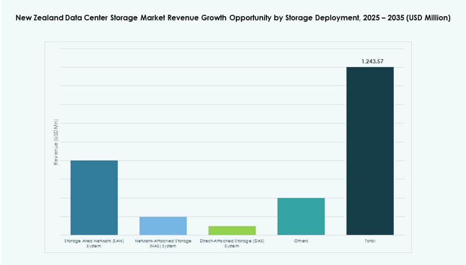
Task: Select the Others category label
Action: pos(301,241)
